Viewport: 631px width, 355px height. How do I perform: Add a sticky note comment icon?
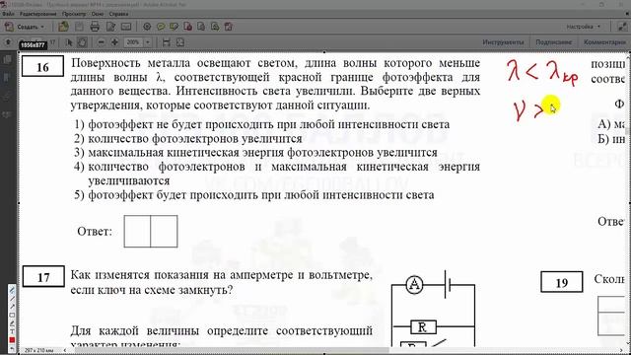pyautogui.click(x=161, y=27)
